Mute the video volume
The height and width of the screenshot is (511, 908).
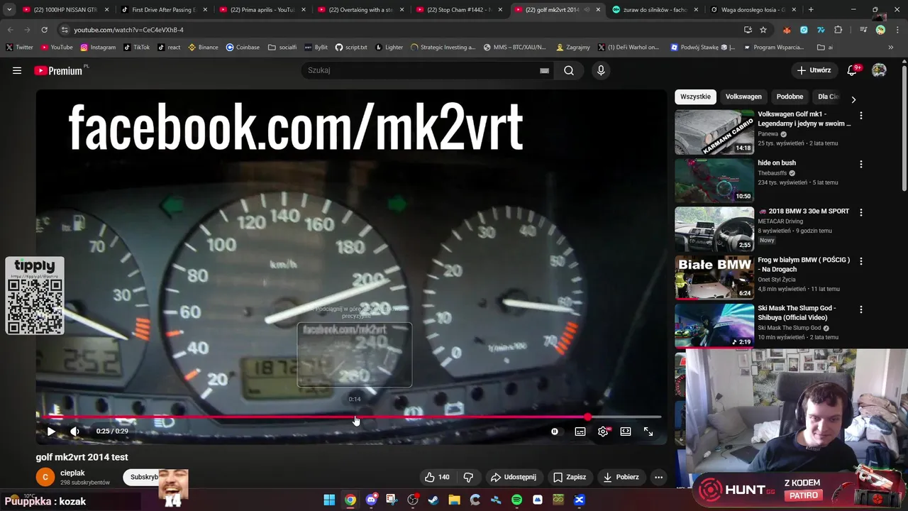[74, 431]
